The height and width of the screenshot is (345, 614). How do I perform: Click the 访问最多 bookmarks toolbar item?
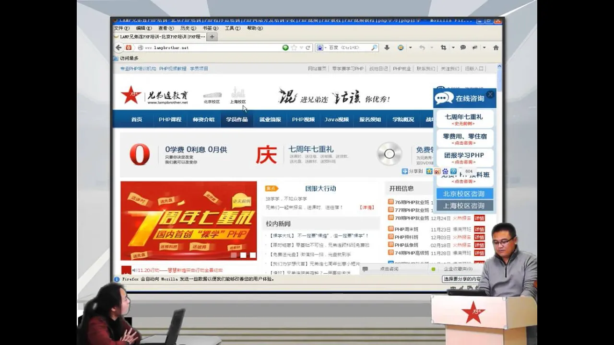(126, 58)
